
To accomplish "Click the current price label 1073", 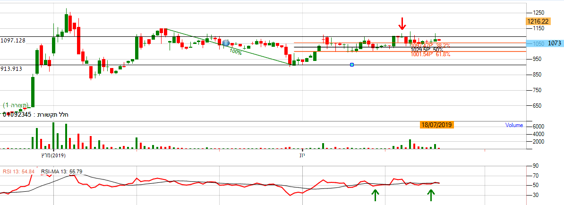I will pos(554,43).
